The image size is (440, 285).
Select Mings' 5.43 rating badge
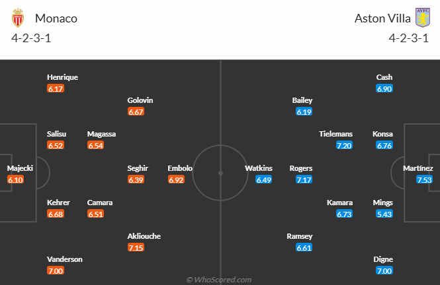click(383, 214)
